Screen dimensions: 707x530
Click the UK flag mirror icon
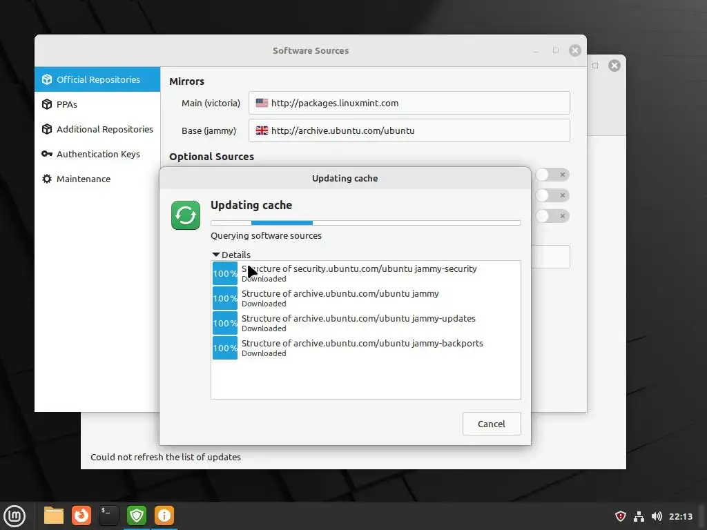click(262, 130)
